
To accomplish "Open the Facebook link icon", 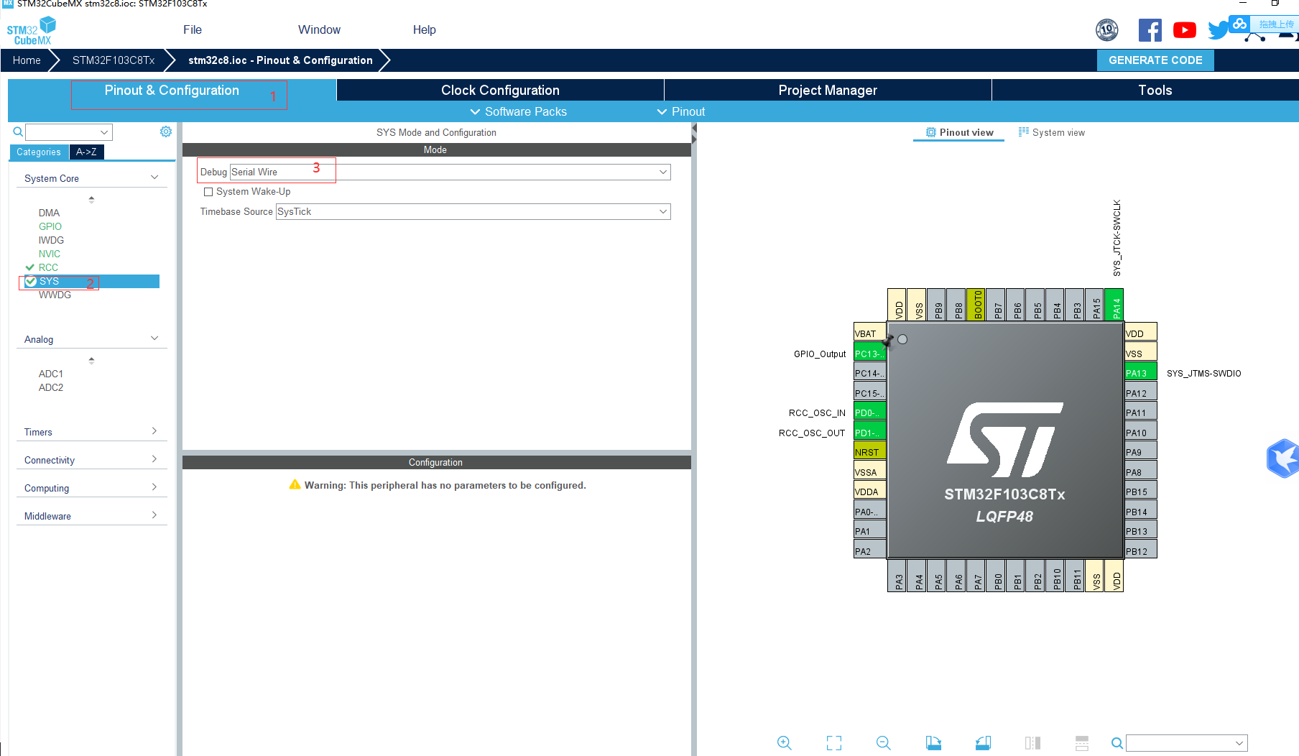I will [x=1150, y=30].
